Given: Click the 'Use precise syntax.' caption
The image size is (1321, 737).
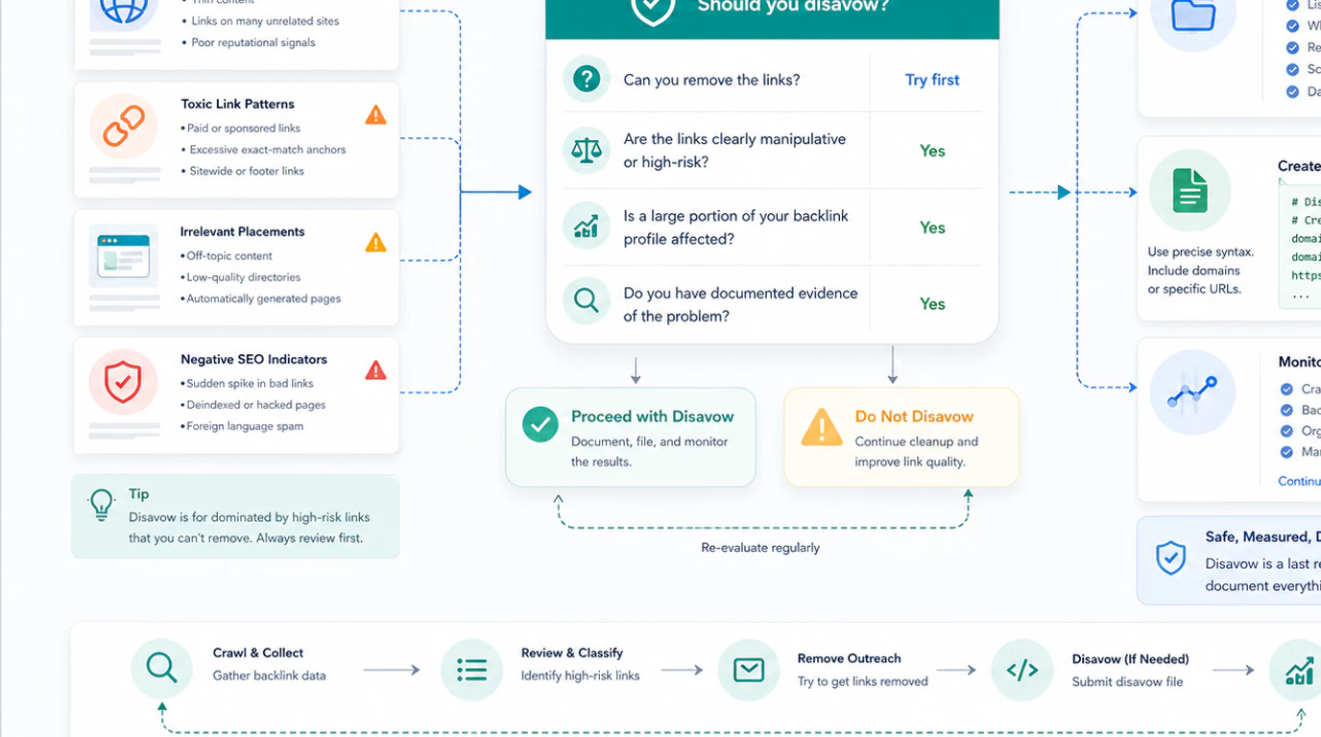Looking at the screenshot, I should pyautogui.click(x=1200, y=251).
